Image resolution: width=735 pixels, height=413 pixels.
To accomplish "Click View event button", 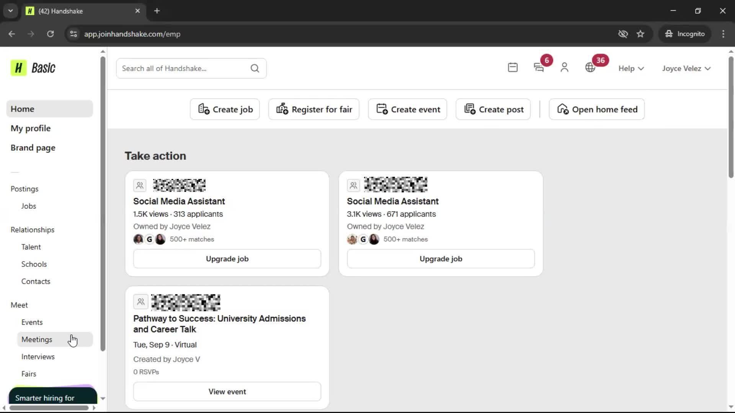I will 227,392.
